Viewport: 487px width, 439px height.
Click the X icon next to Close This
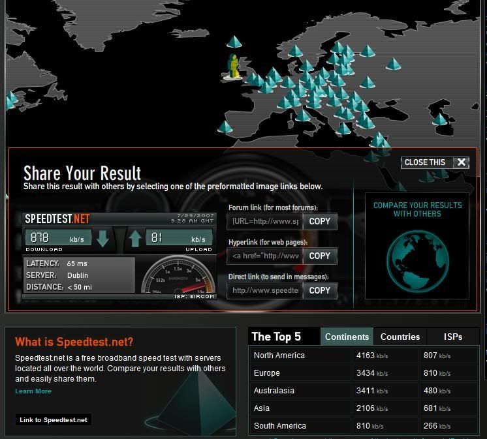click(x=461, y=162)
